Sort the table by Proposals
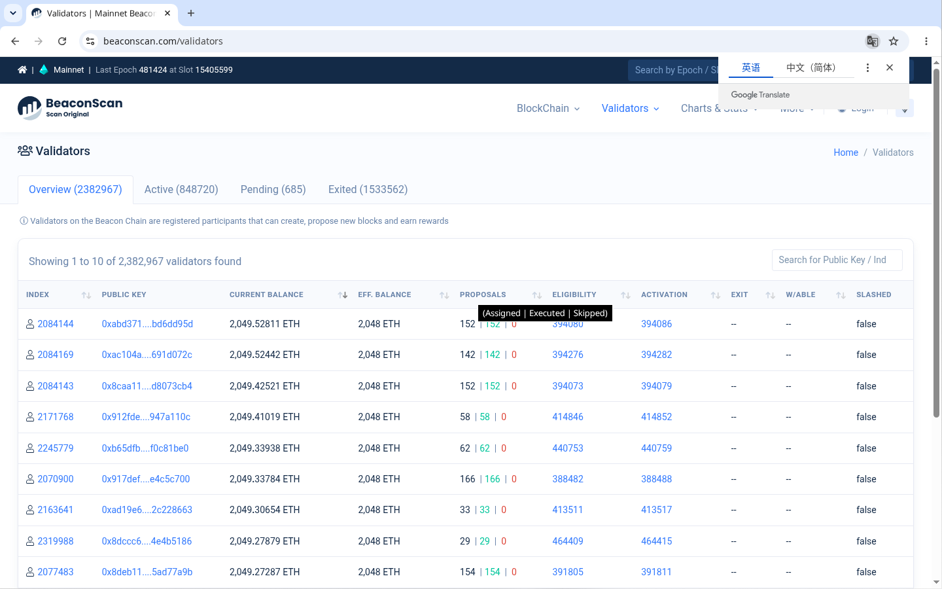 (537, 295)
